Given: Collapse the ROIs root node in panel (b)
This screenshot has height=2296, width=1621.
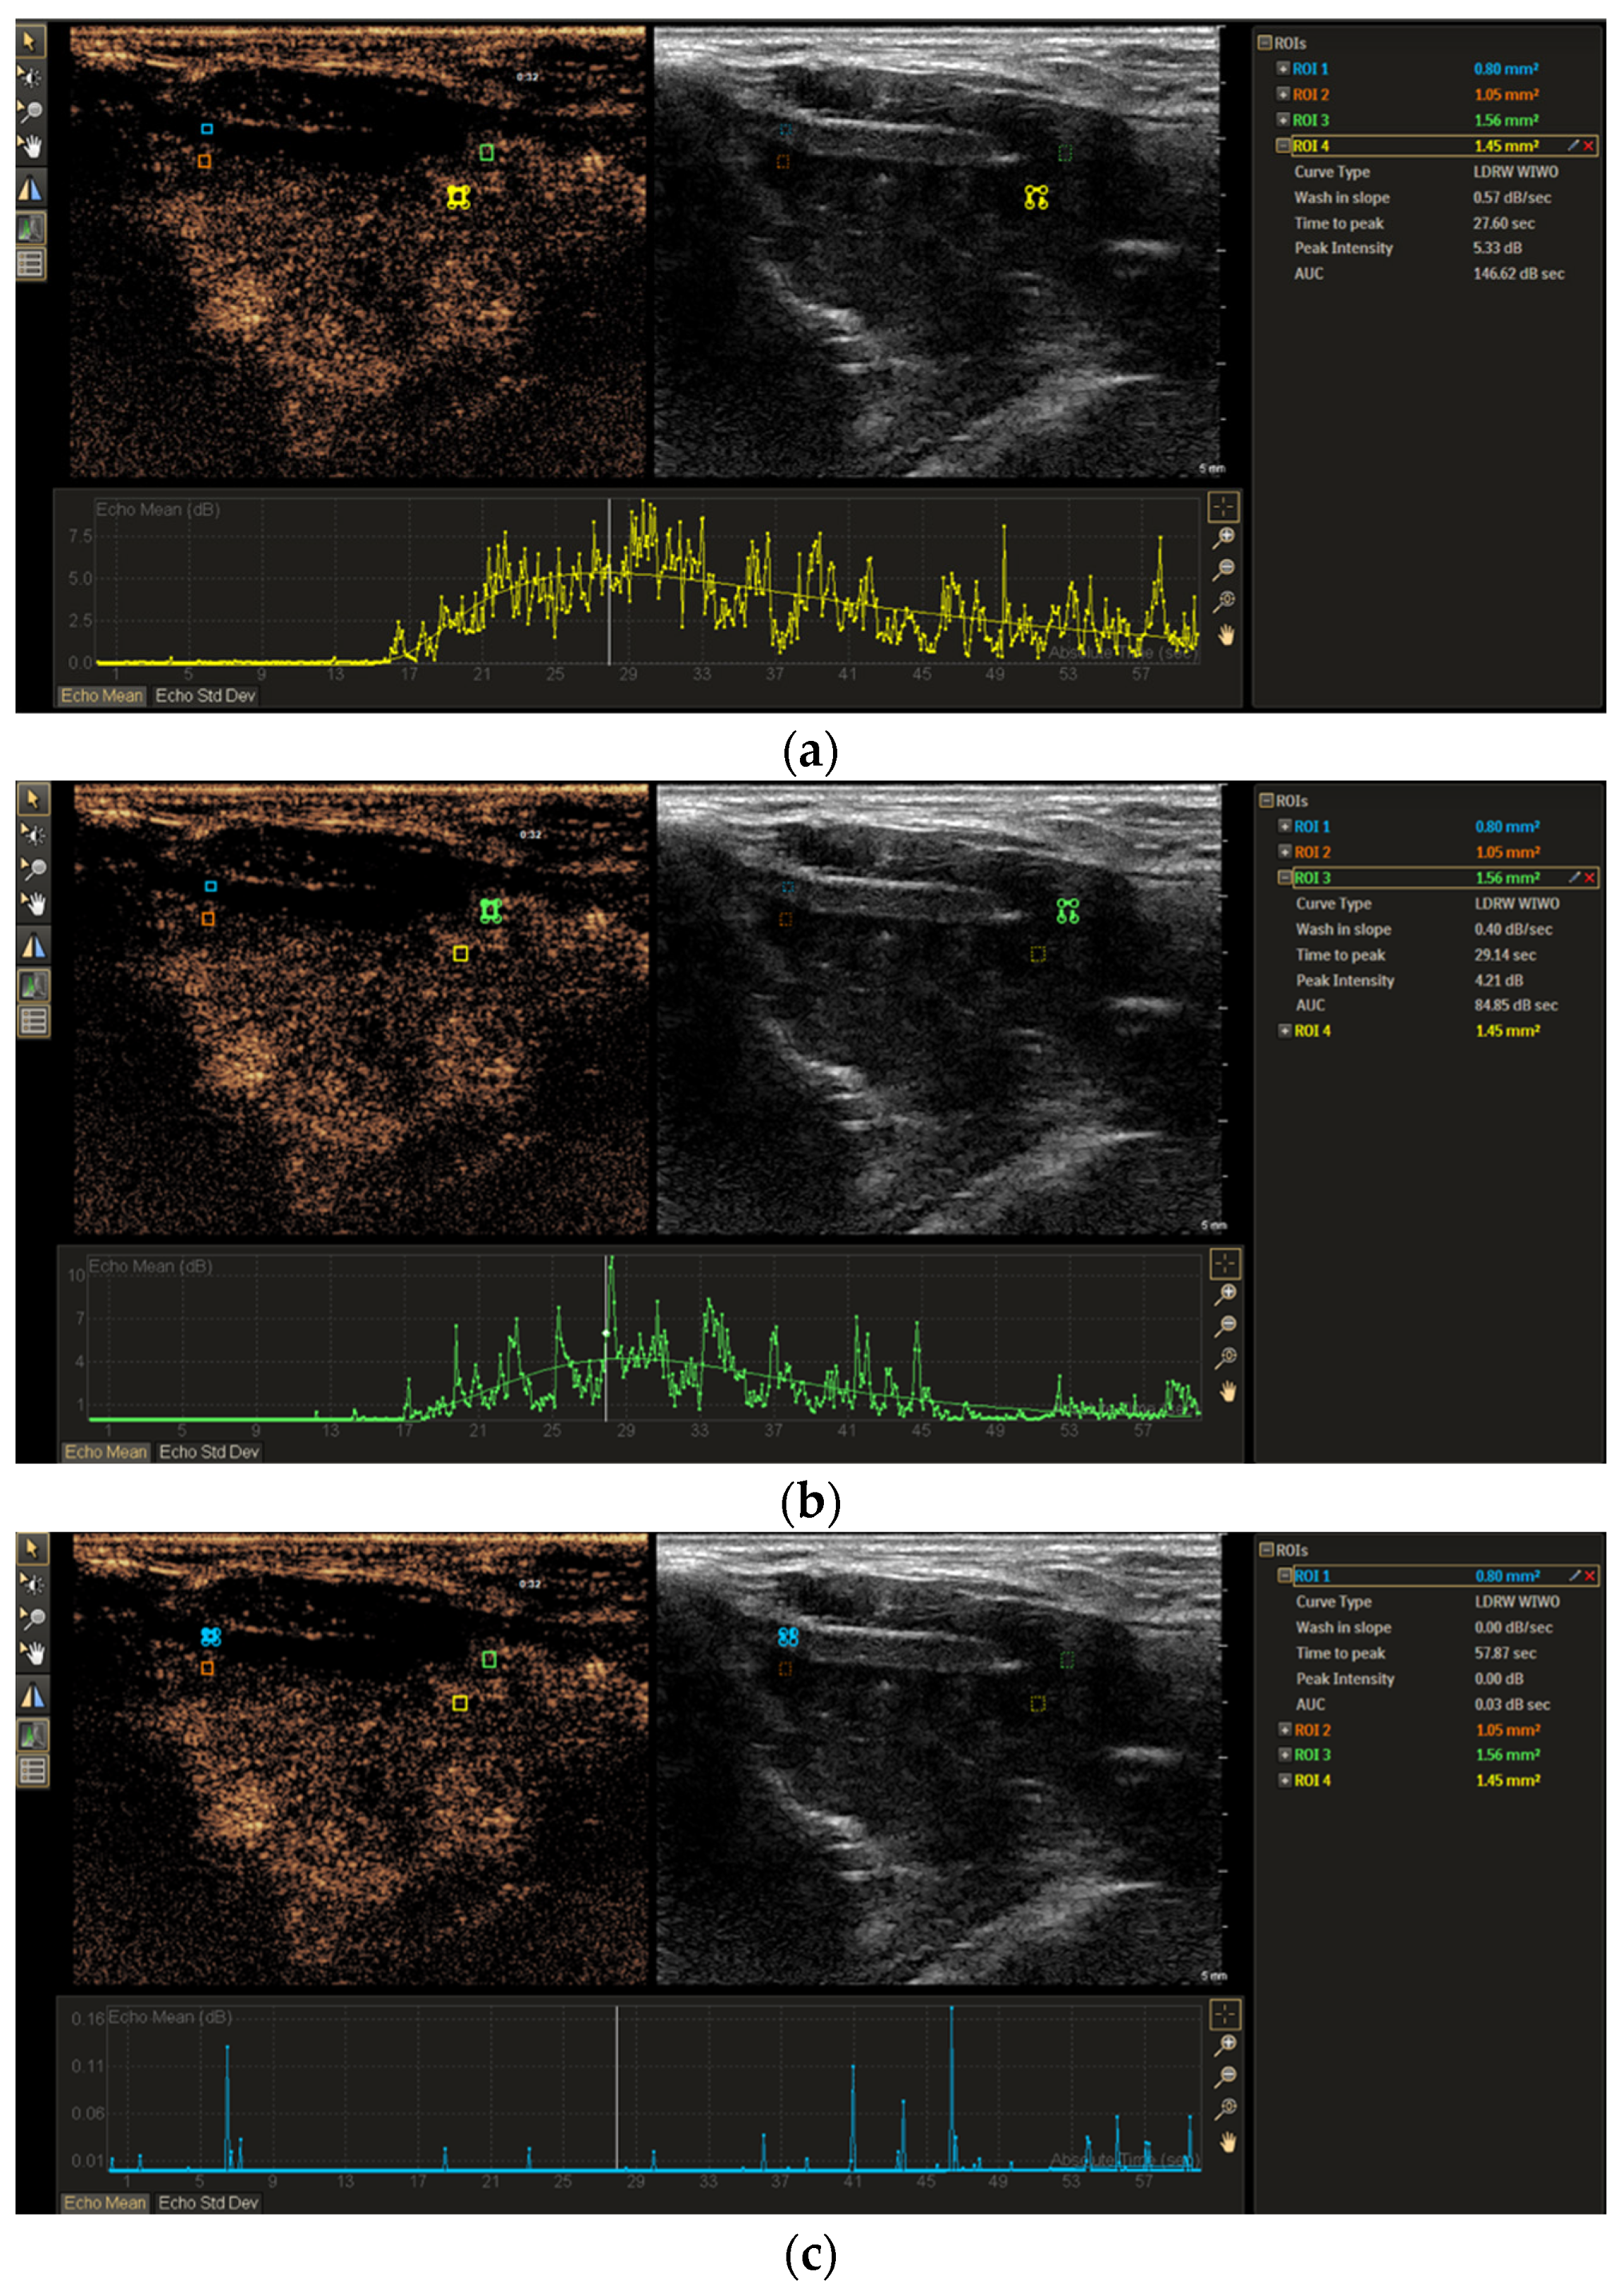Looking at the screenshot, I should [1266, 800].
